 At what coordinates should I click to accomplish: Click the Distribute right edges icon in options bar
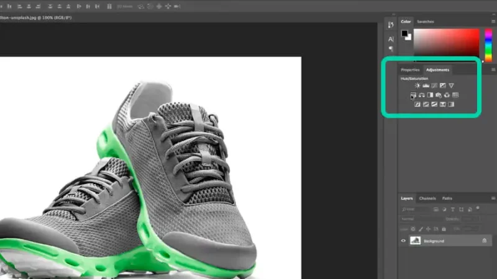98,6
